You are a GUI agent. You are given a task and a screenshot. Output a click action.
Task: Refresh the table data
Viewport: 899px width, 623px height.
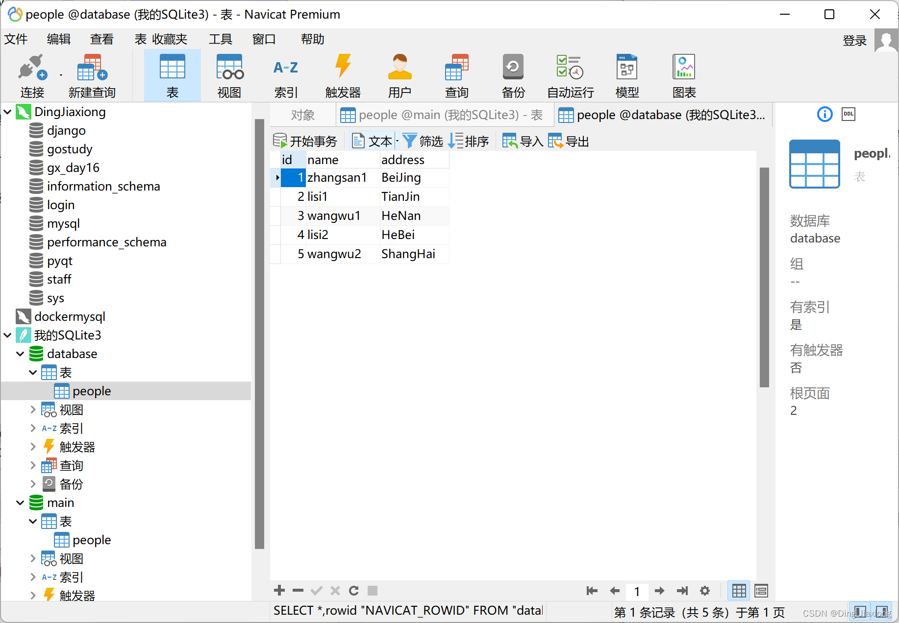[x=354, y=590]
